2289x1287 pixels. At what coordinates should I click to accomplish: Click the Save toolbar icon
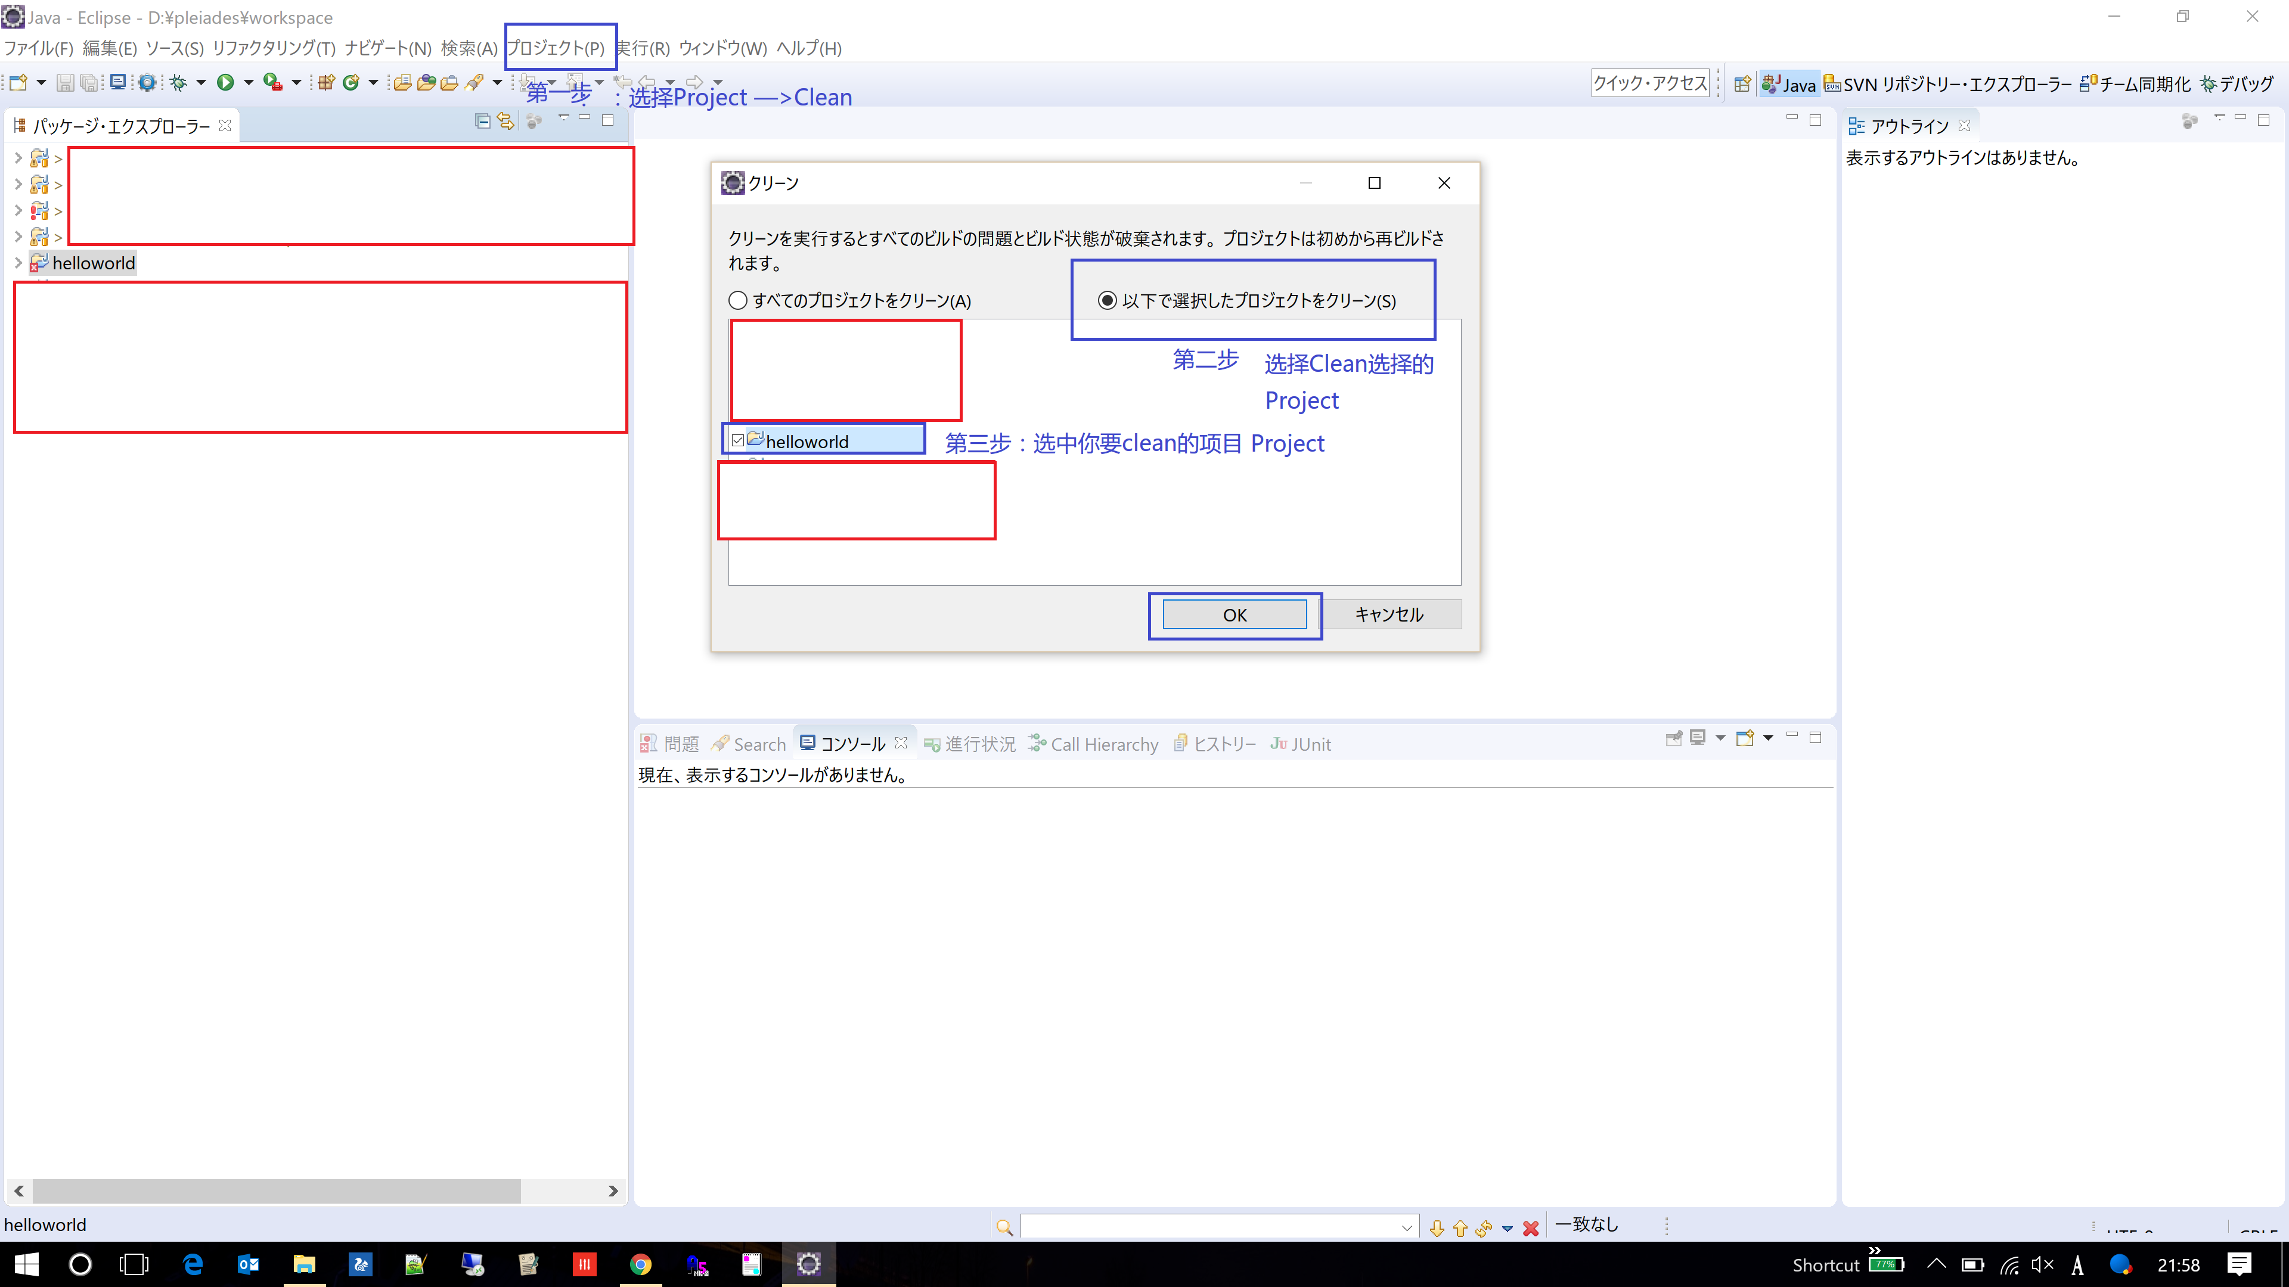65,83
